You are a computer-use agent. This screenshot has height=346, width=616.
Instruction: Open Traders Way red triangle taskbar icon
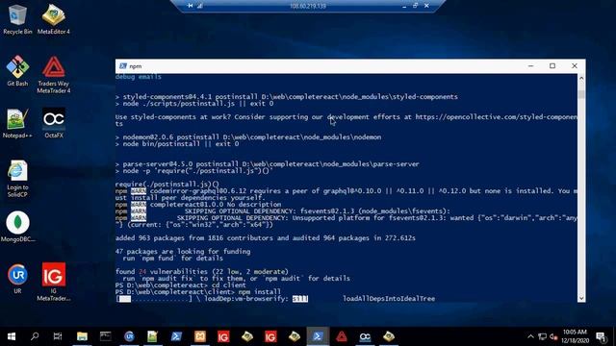(x=342, y=336)
